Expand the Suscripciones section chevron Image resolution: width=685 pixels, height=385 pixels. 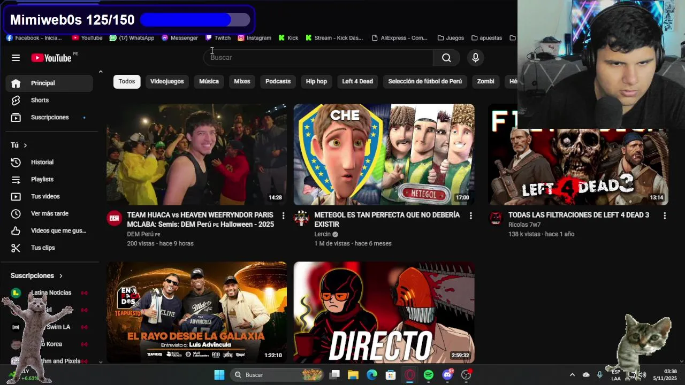tap(60, 275)
